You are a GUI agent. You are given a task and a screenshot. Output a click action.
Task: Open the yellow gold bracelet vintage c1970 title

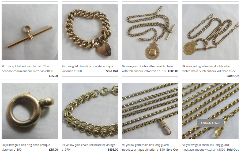pyautogui.click(x=89, y=147)
